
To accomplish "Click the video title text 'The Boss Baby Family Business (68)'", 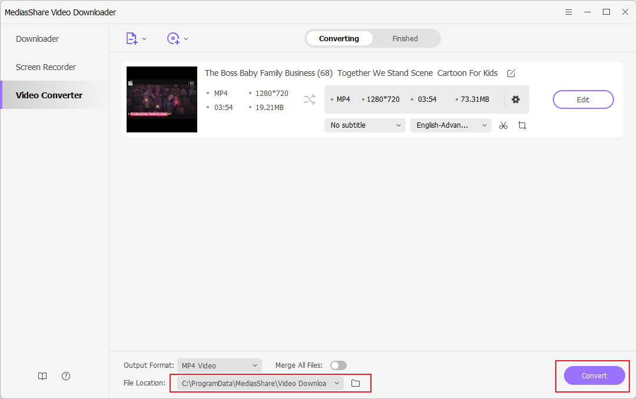I will (268, 73).
